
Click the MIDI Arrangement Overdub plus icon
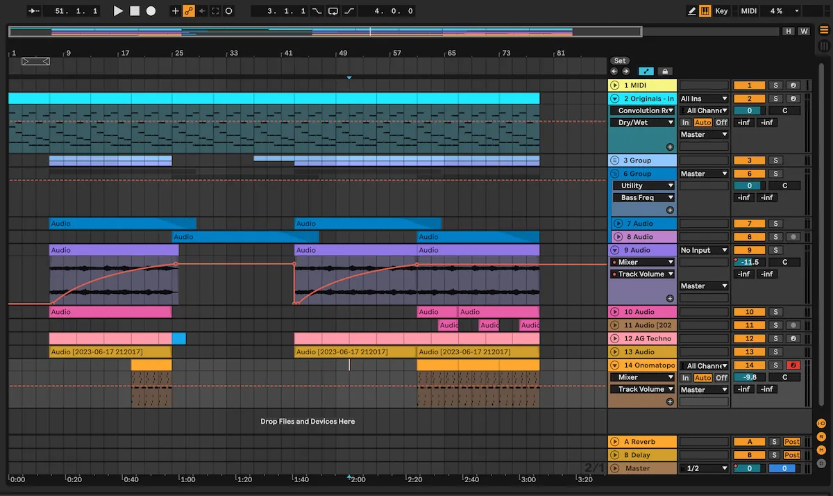(x=175, y=11)
